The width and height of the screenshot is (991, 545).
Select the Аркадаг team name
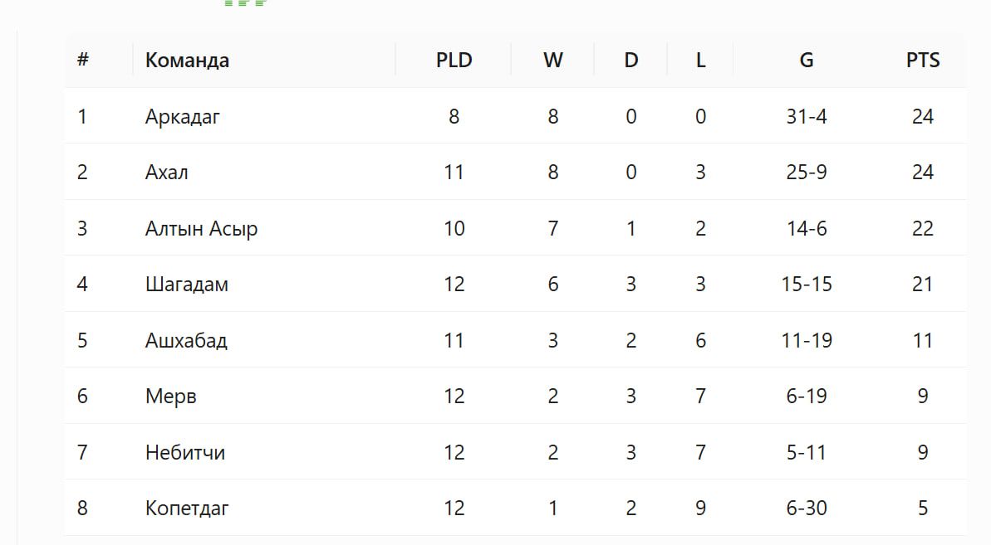click(x=183, y=117)
